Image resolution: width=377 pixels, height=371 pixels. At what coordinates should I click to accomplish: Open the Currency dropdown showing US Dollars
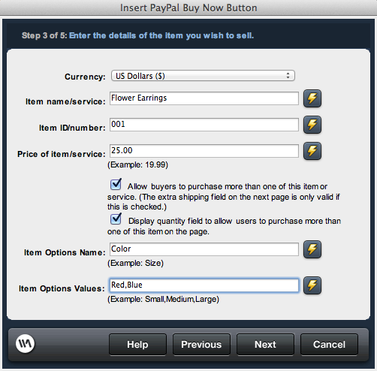(x=203, y=76)
